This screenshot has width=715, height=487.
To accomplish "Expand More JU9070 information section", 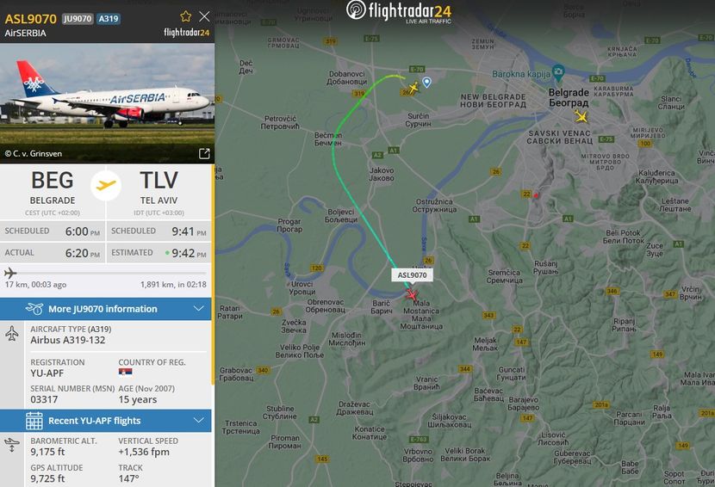I will [x=106, y=309].
